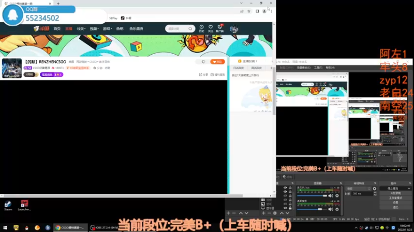The image size is (414, 232).
Task: Mute the 桌面音频 speaker icon in mixer
Action: coord(331,209)
